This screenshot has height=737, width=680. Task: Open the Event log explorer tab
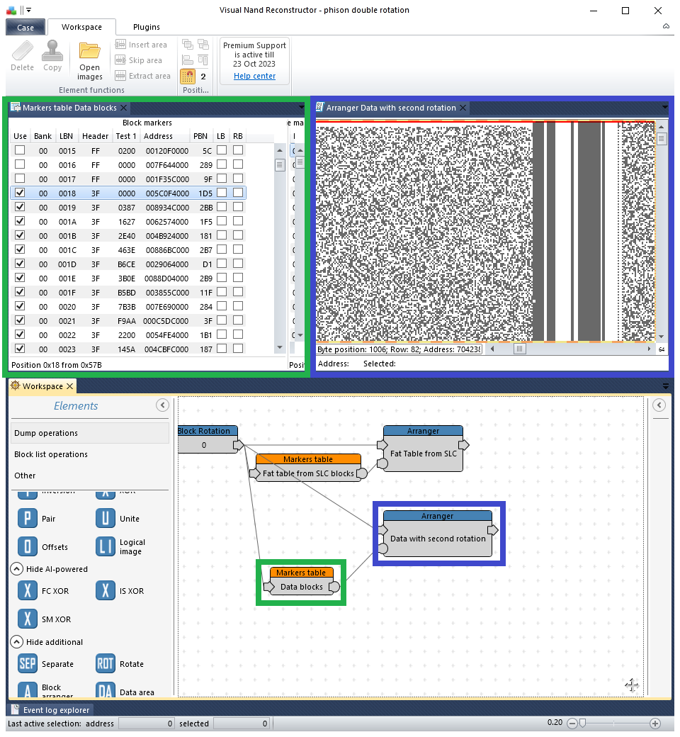(x=50, y=710)
